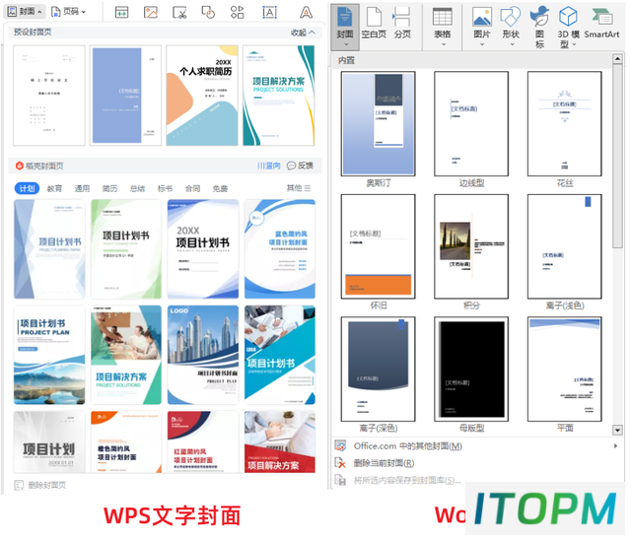The height and width of the screenshot is (541, 631).
Task: Click the 删除封面页 option in WPS
Action: [x=40, y=485]
